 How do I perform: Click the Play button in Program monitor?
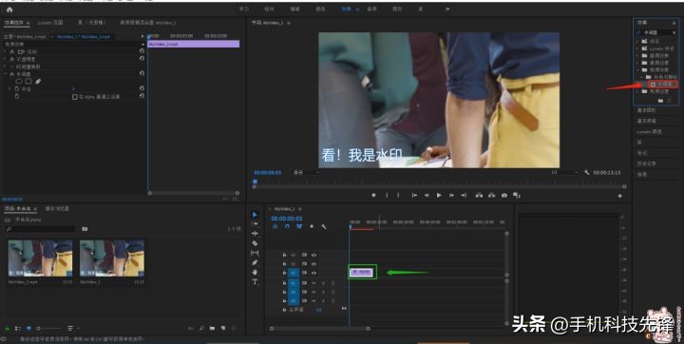(439, 195)
